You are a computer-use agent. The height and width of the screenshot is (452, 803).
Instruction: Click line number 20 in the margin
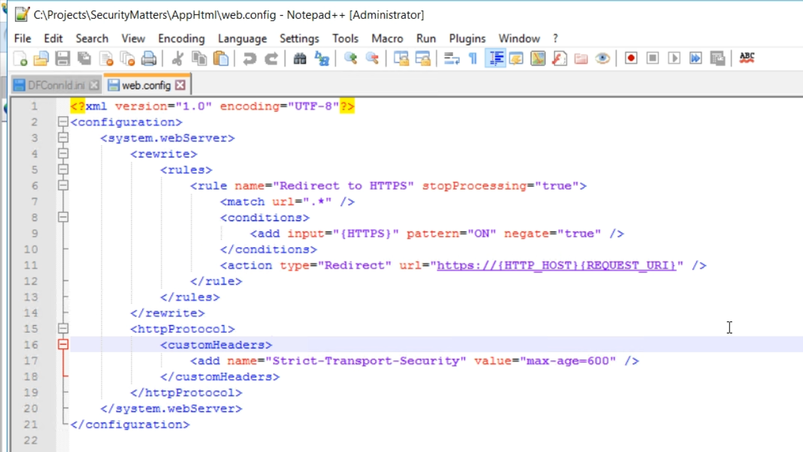coord(31,409)
